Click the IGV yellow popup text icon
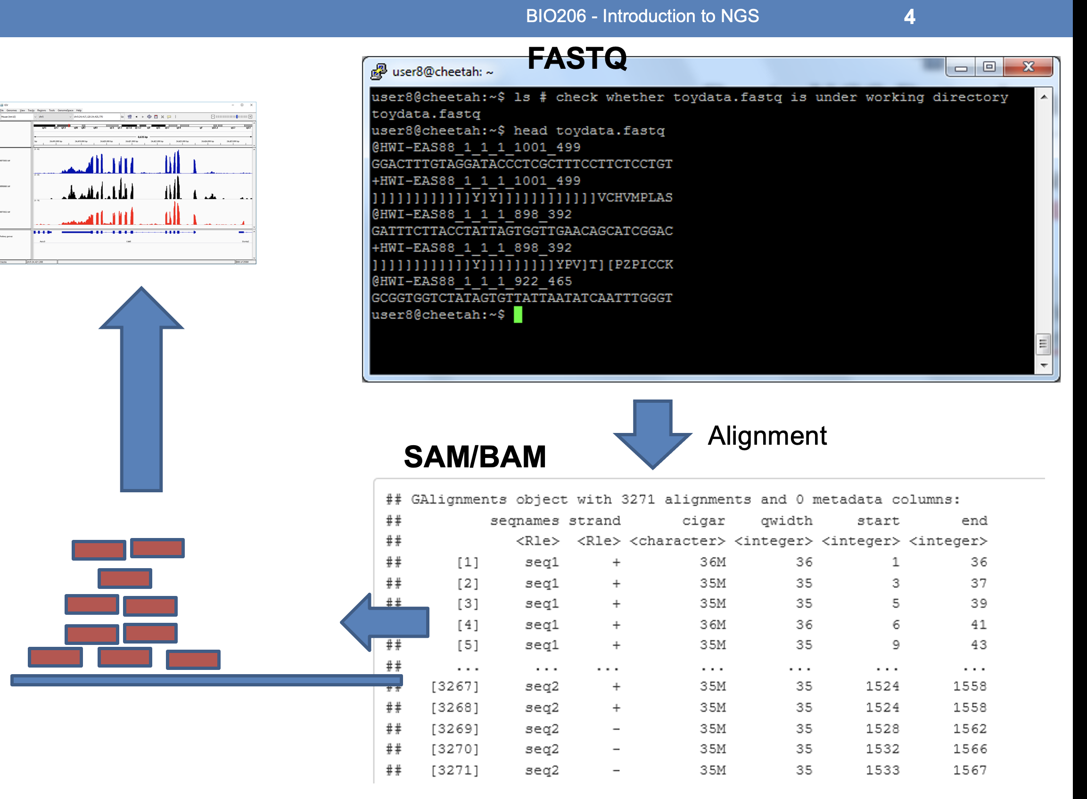The image size is (1087, 799). click(169, 116)
